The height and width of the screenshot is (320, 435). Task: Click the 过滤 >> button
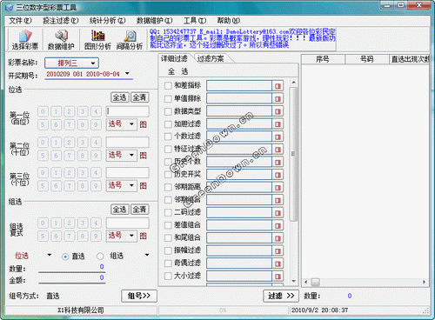coord(281,296)
